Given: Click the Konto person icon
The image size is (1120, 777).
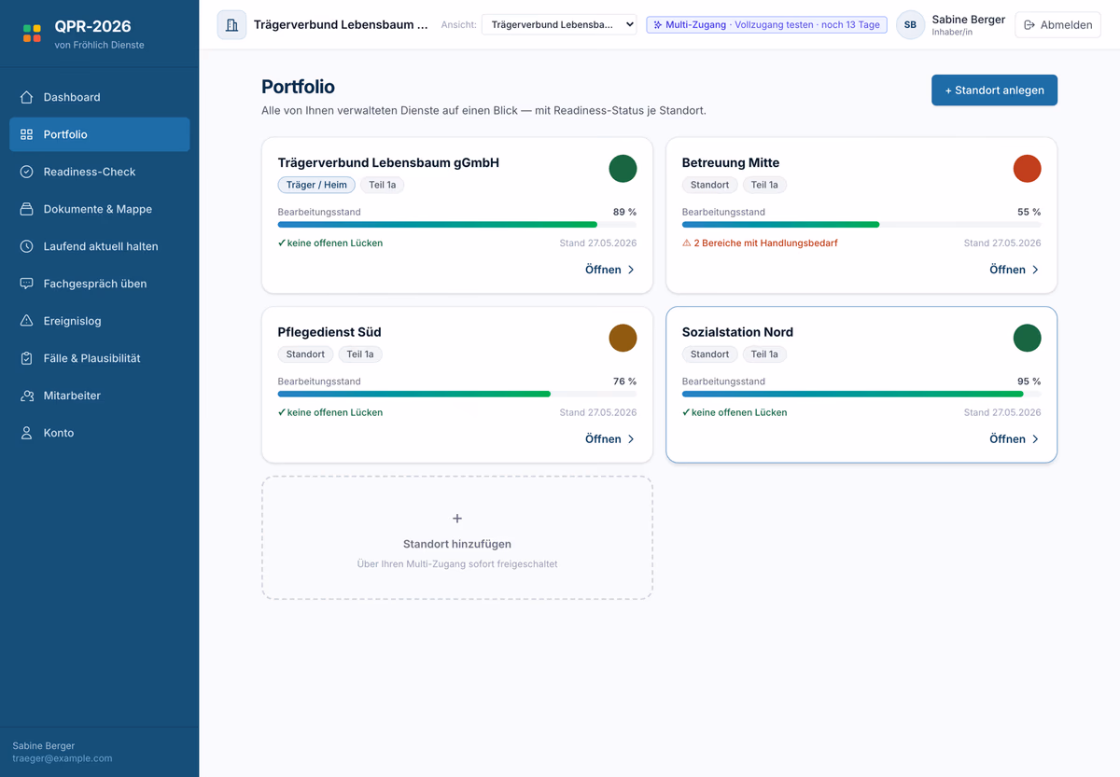Looking at the screenshot, I should click(26, 433).
